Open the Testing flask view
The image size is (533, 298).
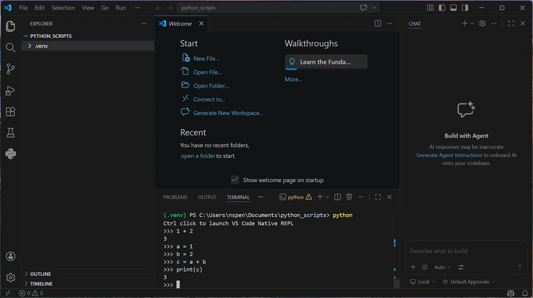(x=11, y=133)
